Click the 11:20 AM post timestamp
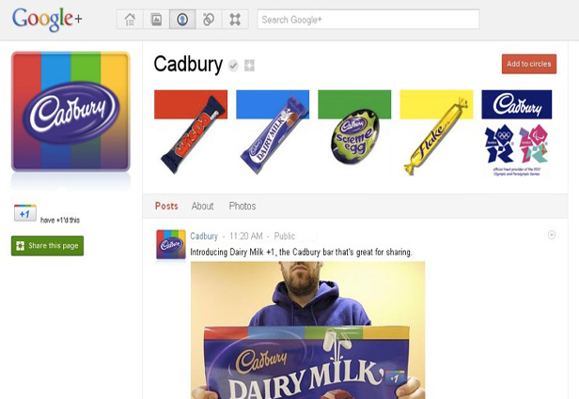 click(246, 236)
